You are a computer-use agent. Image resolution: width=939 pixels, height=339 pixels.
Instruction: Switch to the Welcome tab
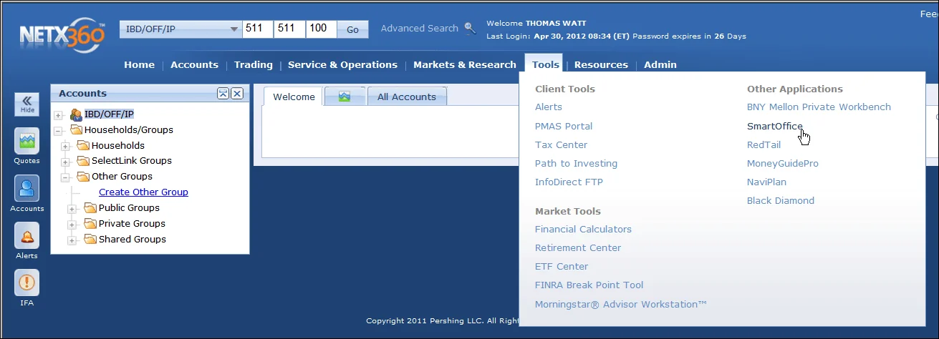(x=294, y=97)
